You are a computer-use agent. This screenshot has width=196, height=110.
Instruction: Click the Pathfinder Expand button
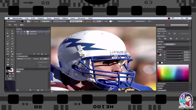click(184, 34)
